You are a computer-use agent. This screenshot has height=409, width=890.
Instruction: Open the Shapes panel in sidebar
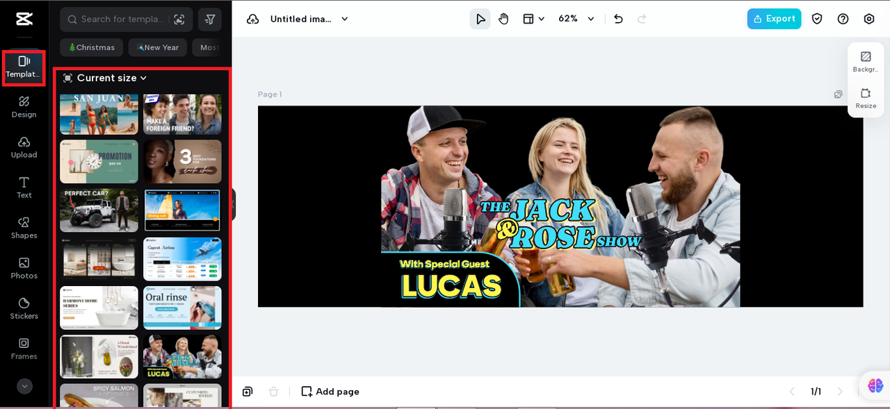tap(24, 228)
